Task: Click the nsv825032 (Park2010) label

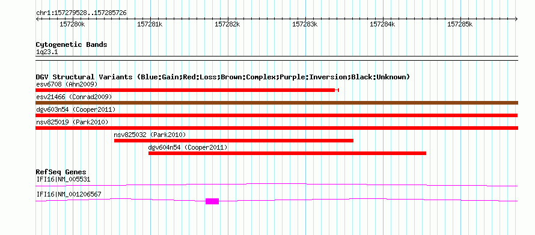Action: tap(150, 135)
